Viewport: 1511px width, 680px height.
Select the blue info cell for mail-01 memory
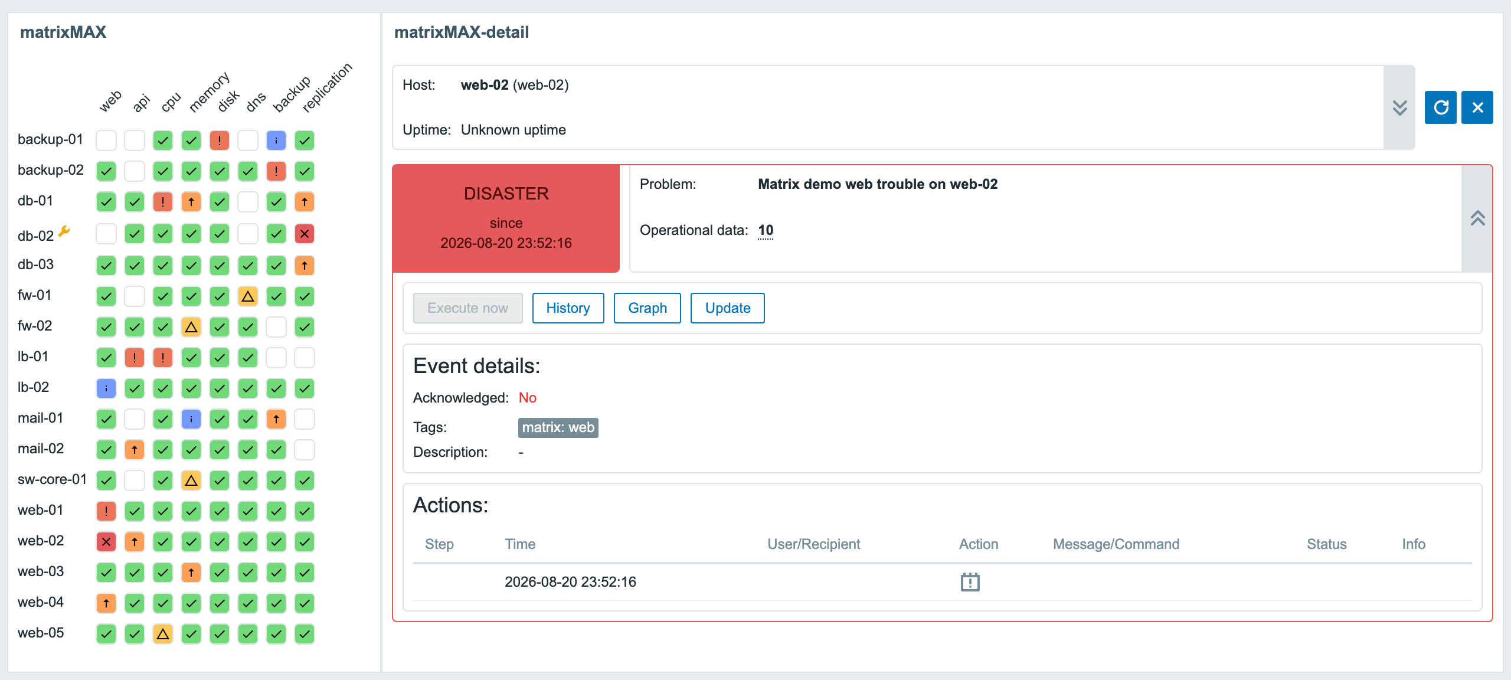[191, 419]
